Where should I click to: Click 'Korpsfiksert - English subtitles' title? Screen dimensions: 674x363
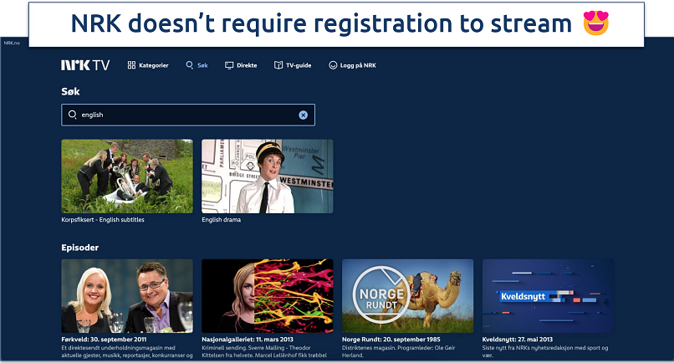[103, 220]
